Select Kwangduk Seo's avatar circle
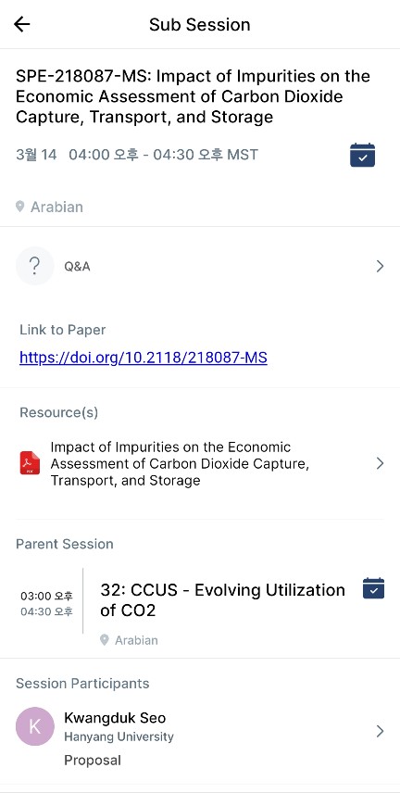The image size is (400, 793). coord(35,726)
